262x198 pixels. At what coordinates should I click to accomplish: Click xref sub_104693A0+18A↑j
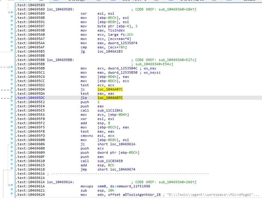pos(177,9)
